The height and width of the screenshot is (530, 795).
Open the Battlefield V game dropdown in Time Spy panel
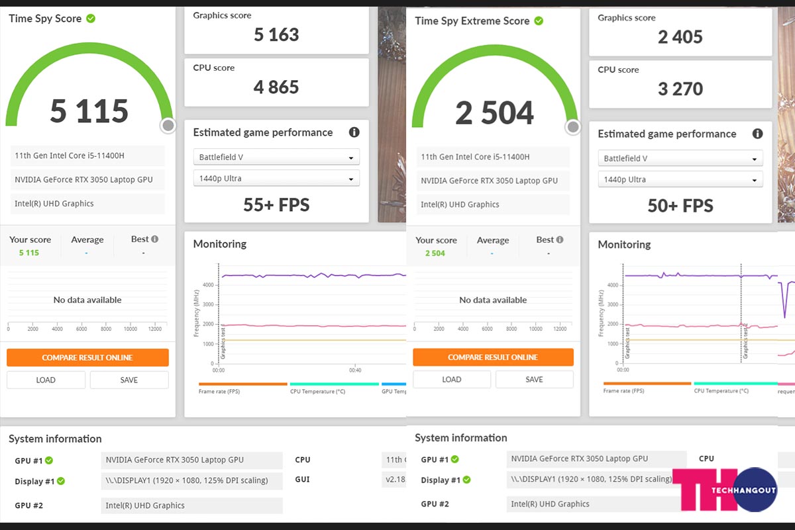276,157
